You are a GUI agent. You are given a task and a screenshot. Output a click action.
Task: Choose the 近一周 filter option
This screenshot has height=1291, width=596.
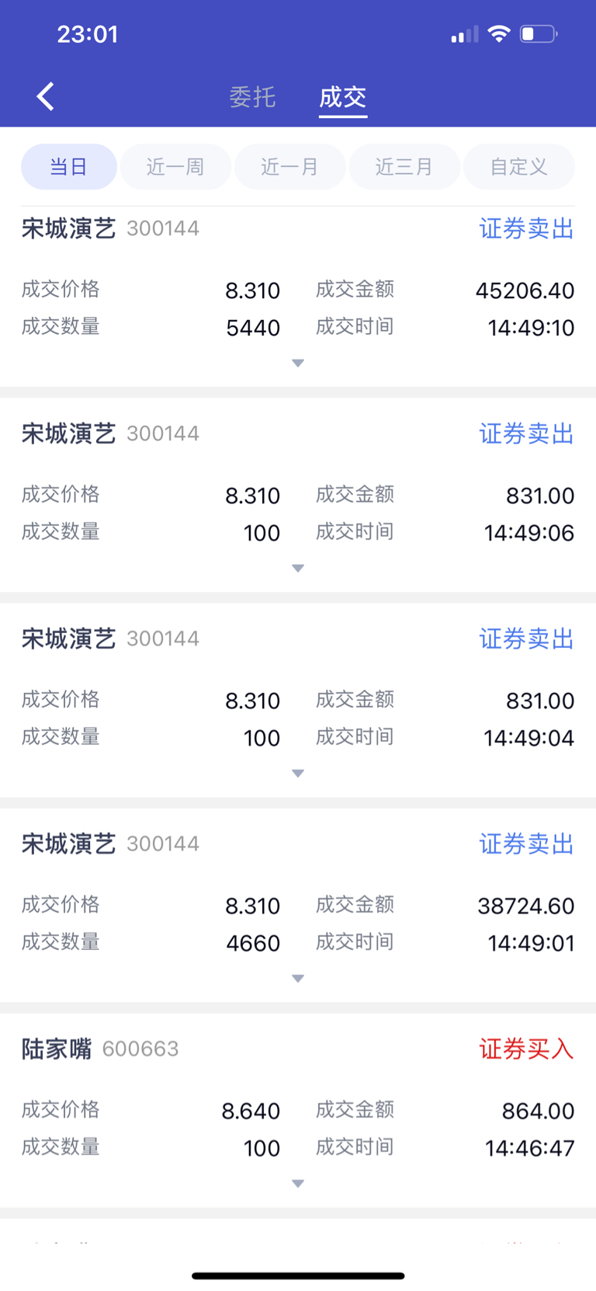(175, 167)
